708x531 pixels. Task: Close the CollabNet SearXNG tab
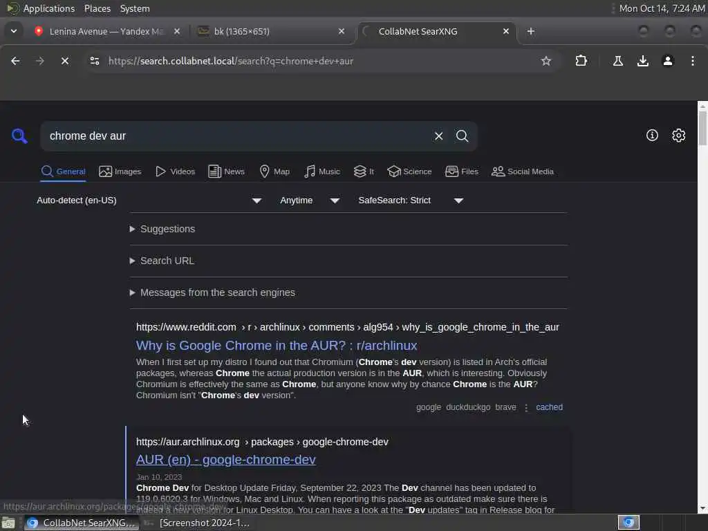505,31
